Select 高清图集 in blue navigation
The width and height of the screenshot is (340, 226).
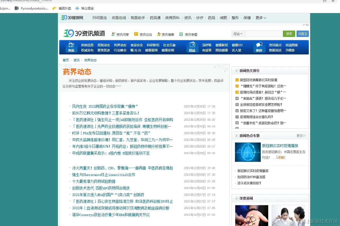pyautogui.click(x=292, y=45)
